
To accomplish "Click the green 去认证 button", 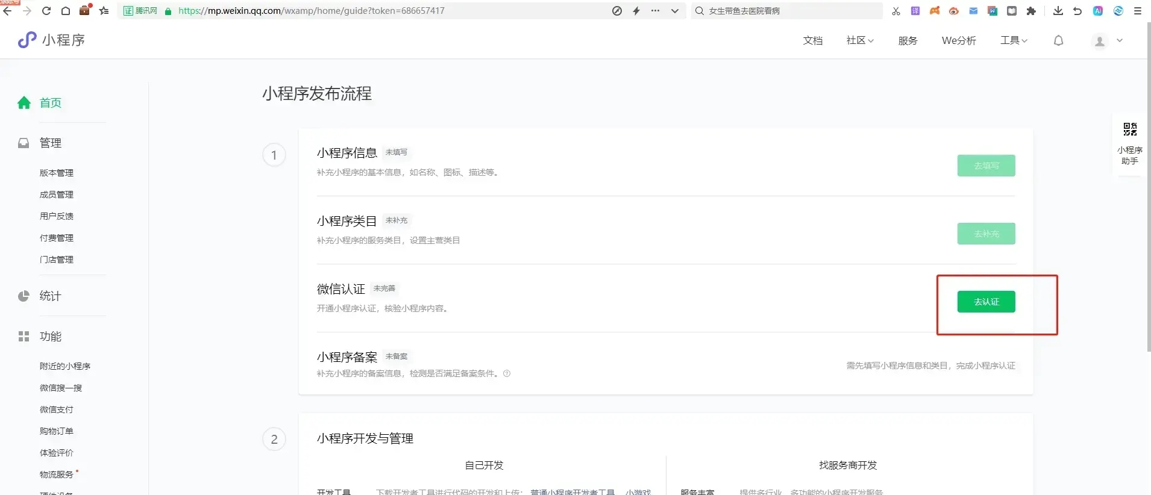I will tap(986, 302).
